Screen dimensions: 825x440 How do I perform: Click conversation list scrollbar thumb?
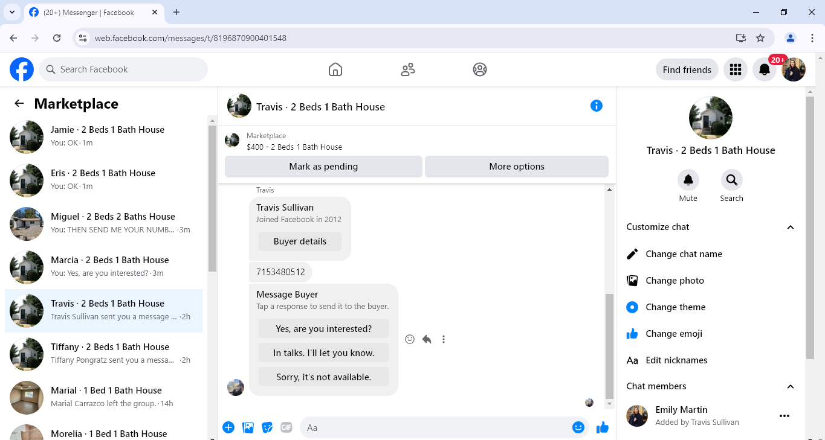[x=212, y=198]
